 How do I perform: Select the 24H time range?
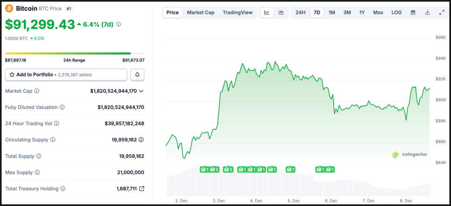[x=301, y=13]
